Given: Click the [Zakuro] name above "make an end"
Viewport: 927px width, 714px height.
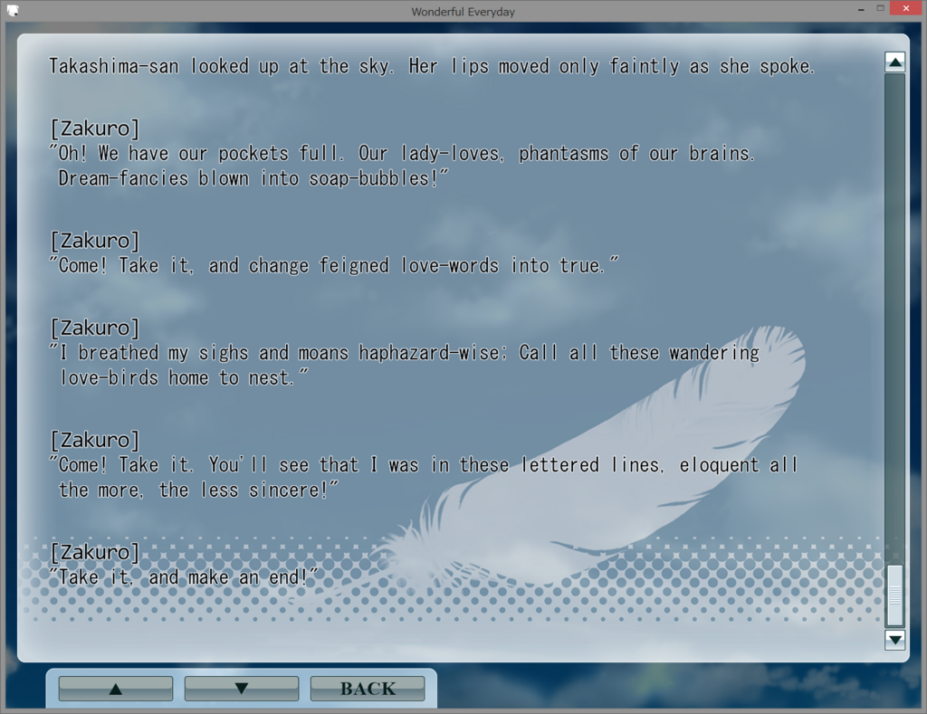Looking at the screenshot, I should [94, 552].
